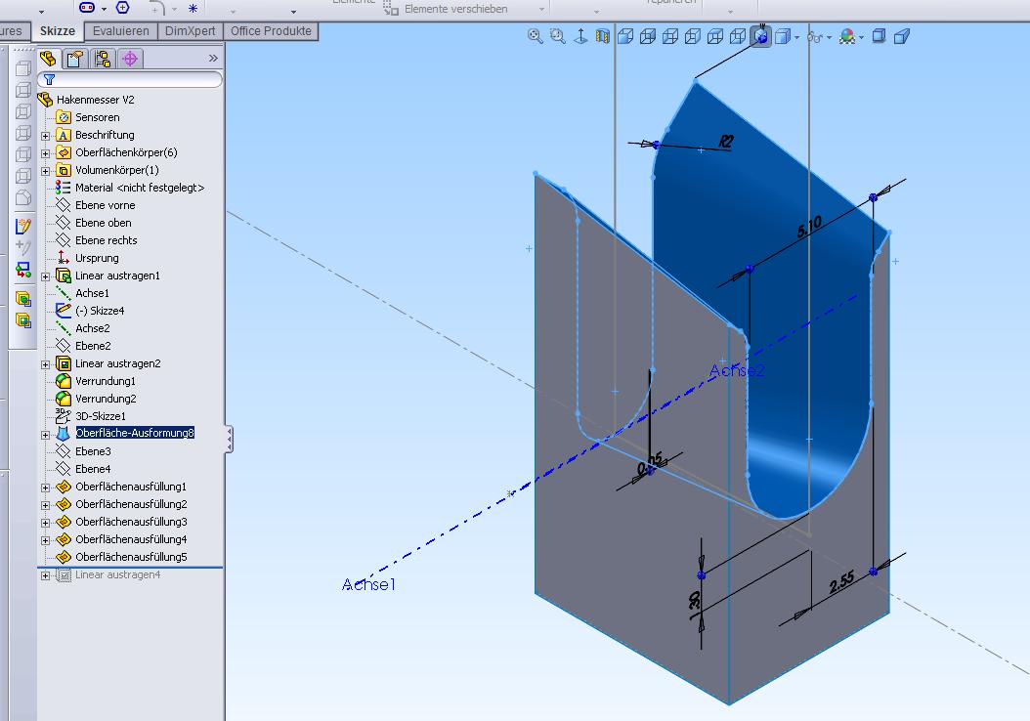
Task: Expand the manager panel with double chevron
Action: (213, 59)
